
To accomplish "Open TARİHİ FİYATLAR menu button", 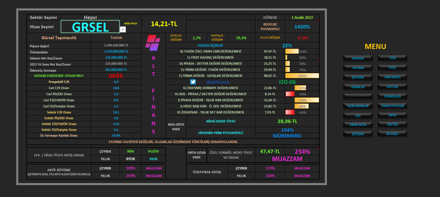I will (392, 106).
